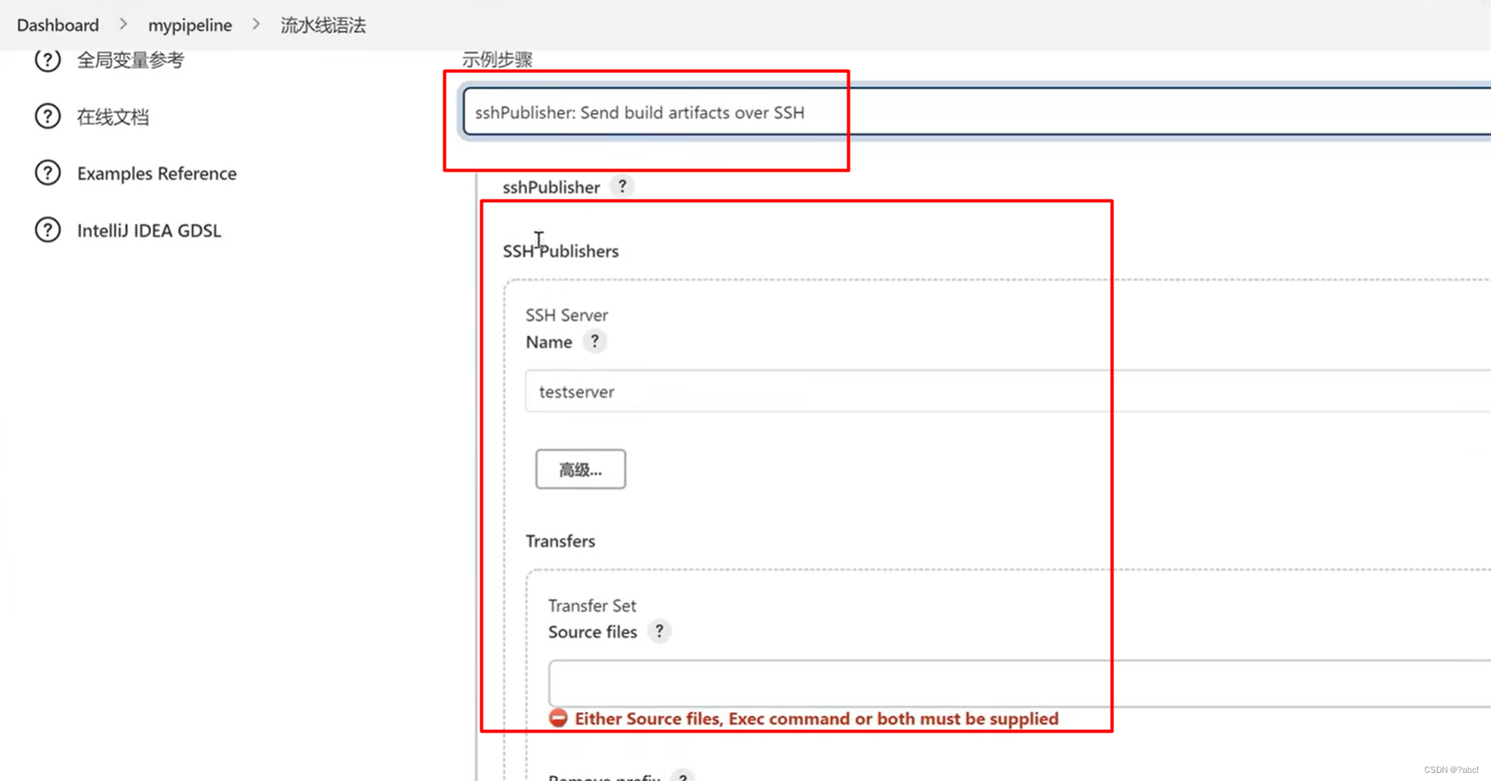This screenshot has width=1491, height=781.
Task: Click breadcrumb chevron after Dashboard
Action: tap(123, 25)
